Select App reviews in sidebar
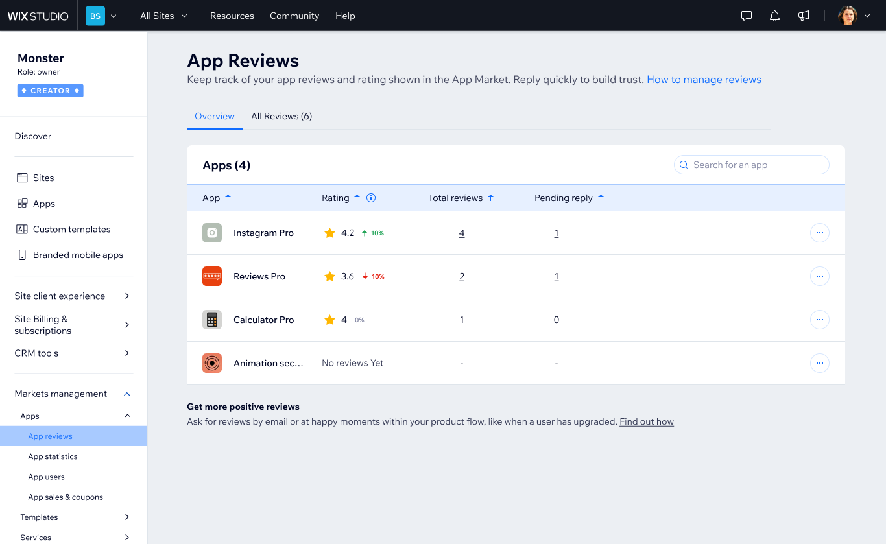The image size is (886, 544). point(73,436)
